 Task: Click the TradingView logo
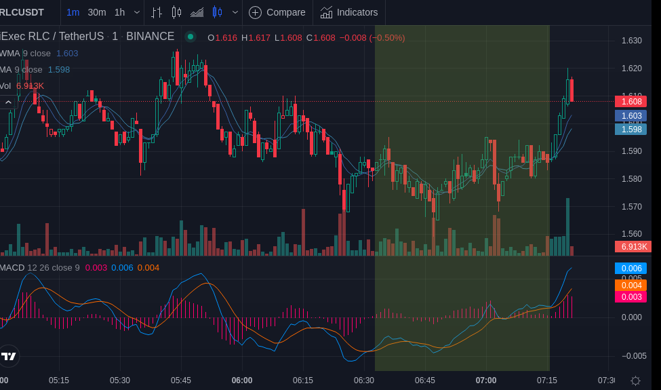[8, 356]
